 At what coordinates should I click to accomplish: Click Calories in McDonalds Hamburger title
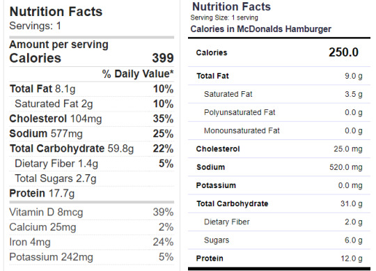[x=260, y=29]
